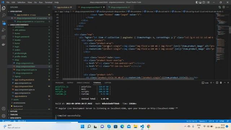Open the Explorer view in activity bar

click(x=4, y=8)
